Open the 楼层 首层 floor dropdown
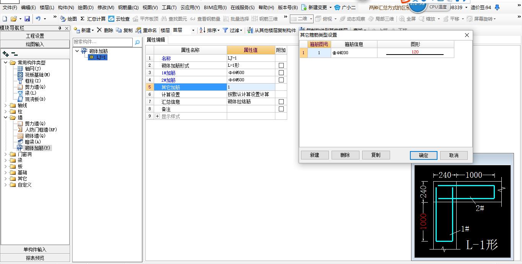This screenshot has width=522, height=264. pos(193,30)
